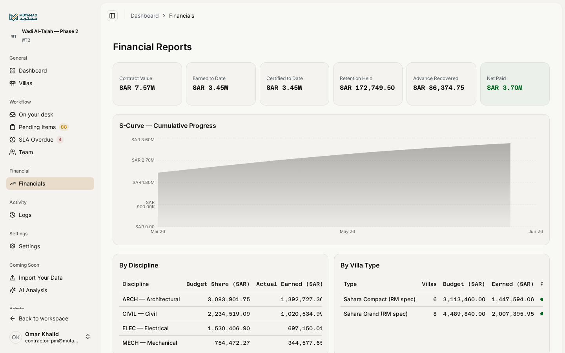This screenshot has width=565, height=353.
Task: Click the Import Your Data upload icon
Action: point(13,278)
